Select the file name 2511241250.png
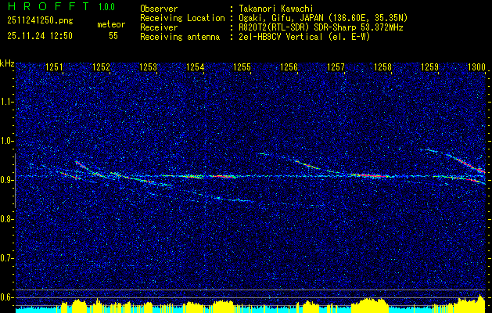Screen dimensions: 492x313 pos(40,21)
